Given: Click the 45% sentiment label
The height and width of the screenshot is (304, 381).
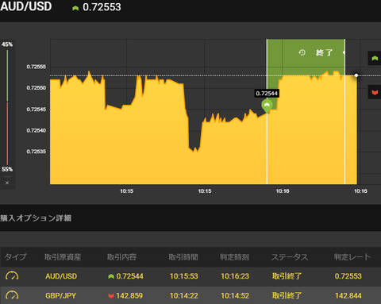Looking at the screenshot, I should [x=7, y=44].
